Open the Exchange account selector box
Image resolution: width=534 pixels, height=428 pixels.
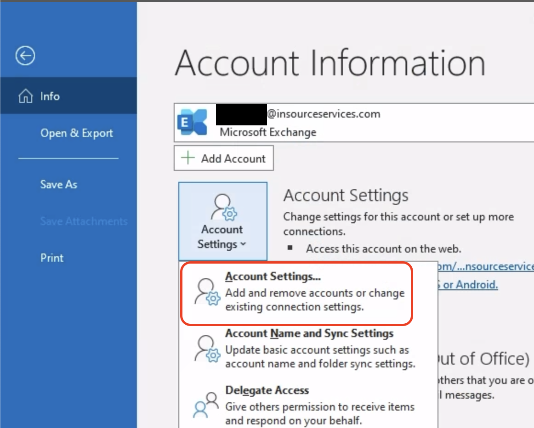tap(354, 123)
